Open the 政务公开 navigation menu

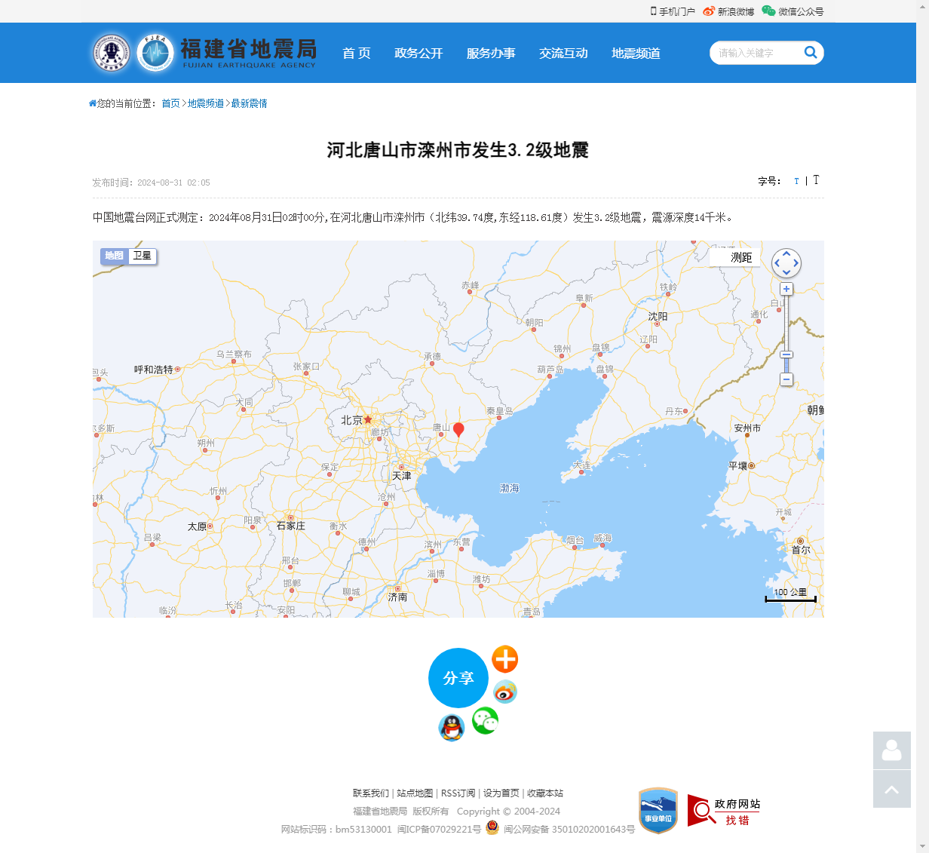(x=419, y=53)
